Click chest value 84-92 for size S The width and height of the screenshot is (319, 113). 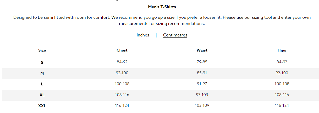122,62
